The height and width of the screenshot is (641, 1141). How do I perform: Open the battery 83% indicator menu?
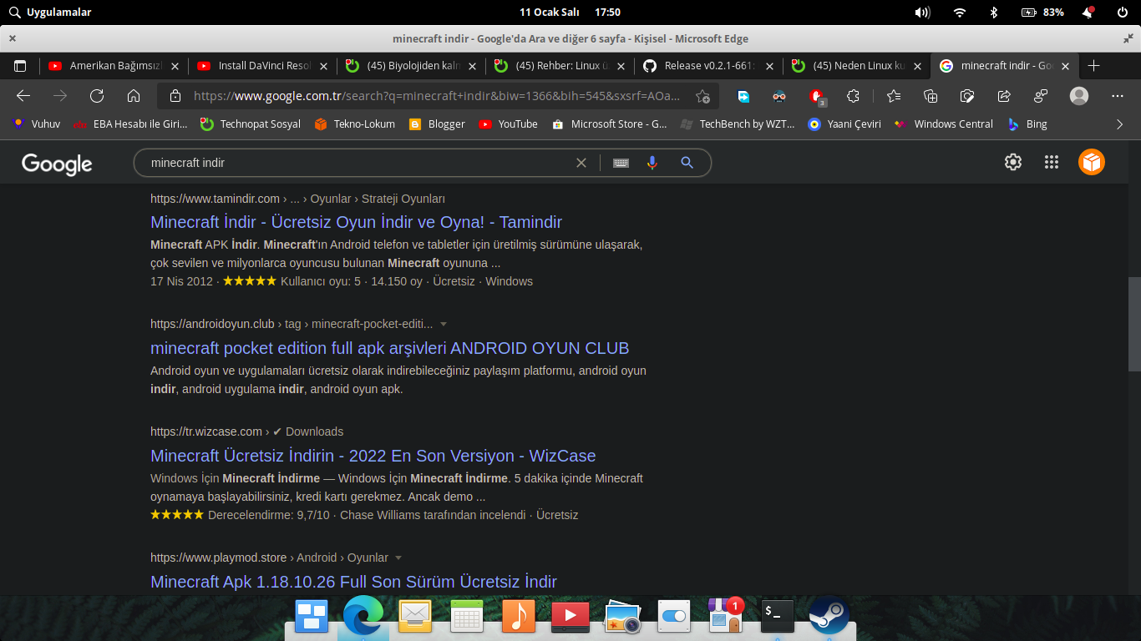click(x=1042, y=13)
